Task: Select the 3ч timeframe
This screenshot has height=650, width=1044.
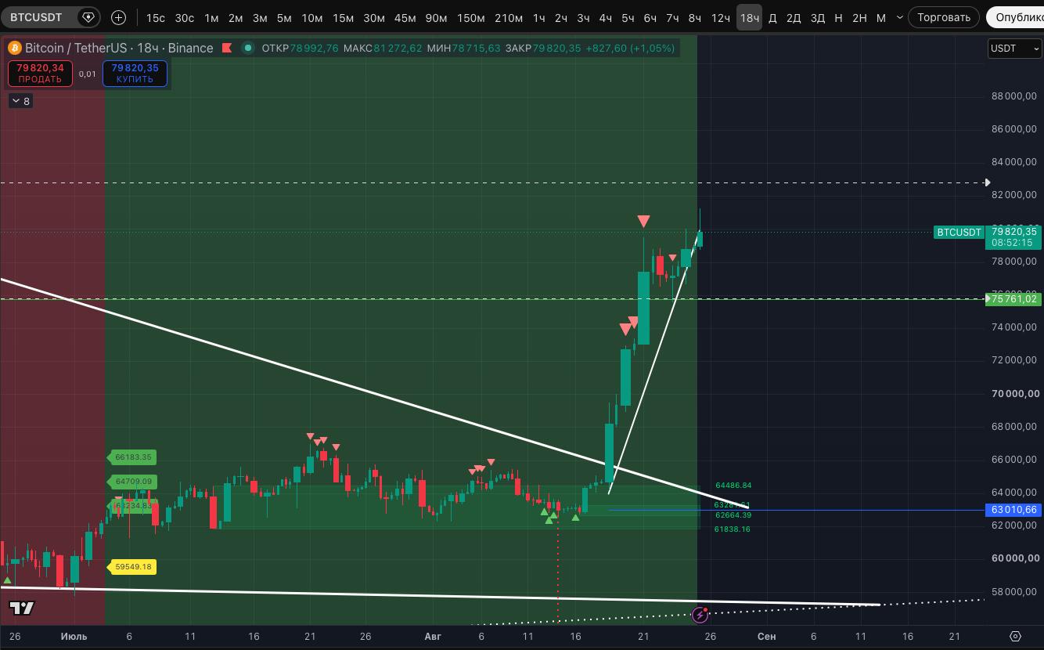Action: click(583, 17)
